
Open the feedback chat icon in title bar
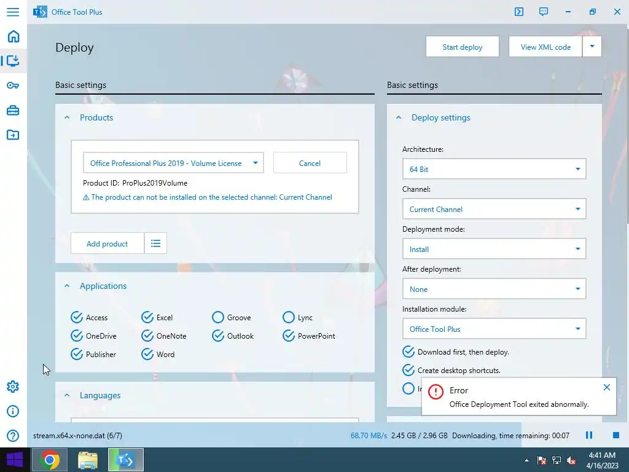[544, 12]
